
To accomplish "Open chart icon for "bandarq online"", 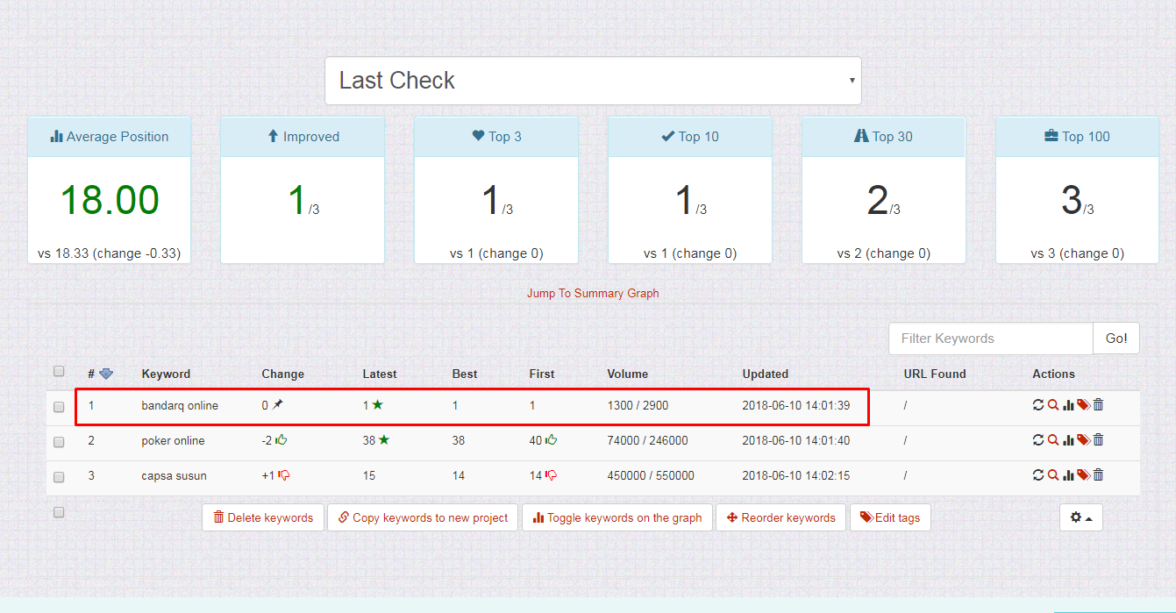I will 1068,404.
